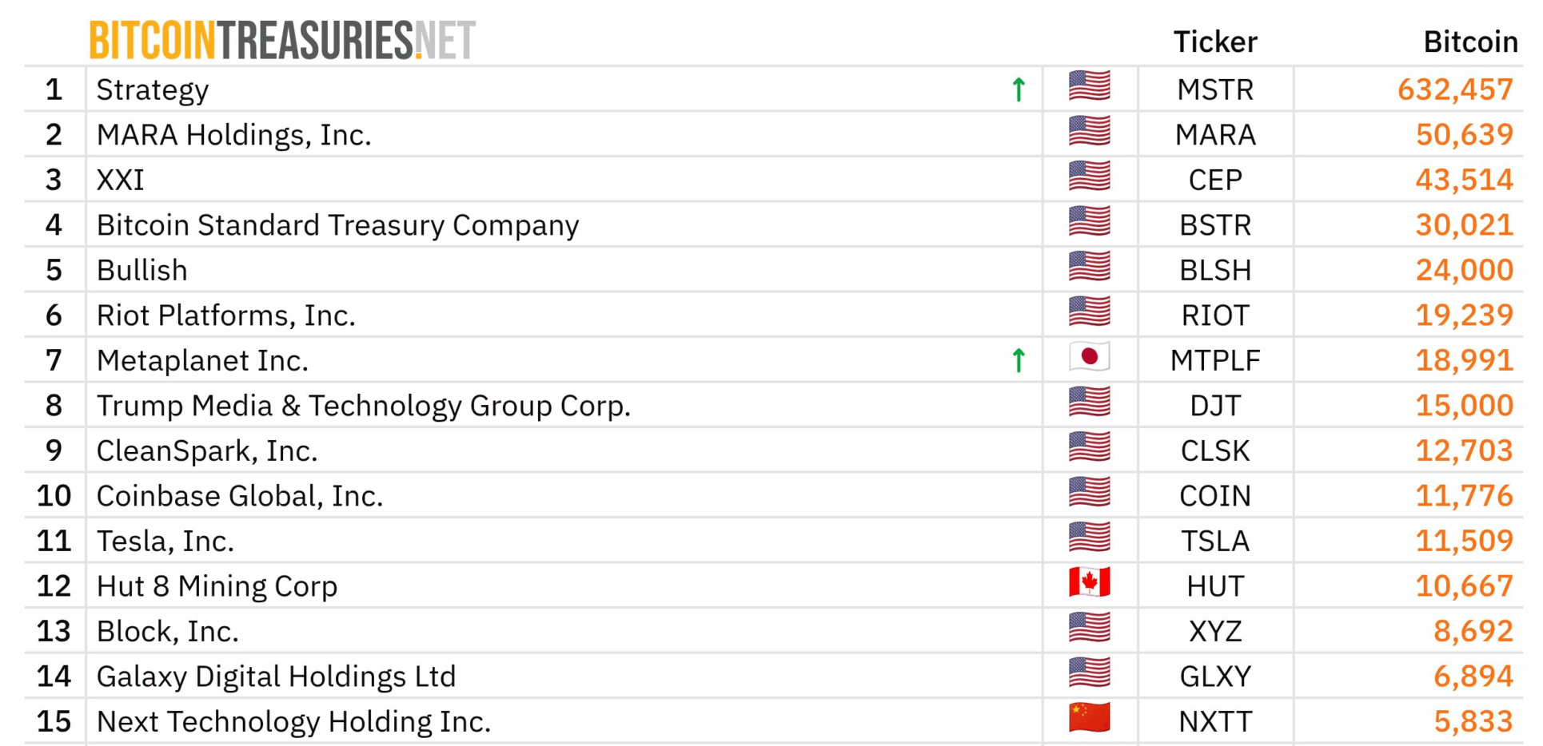
Task: Open the MARA Holdings, Inc. entry
Action: click(233, 135)
